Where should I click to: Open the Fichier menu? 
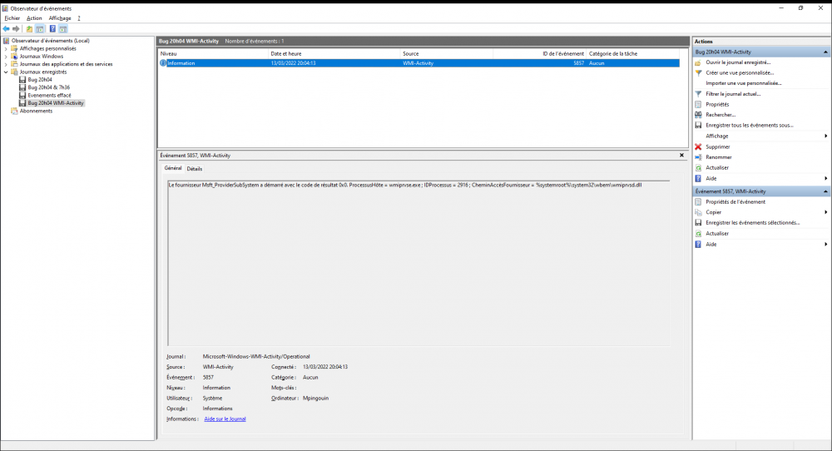(x=12, y=17)
